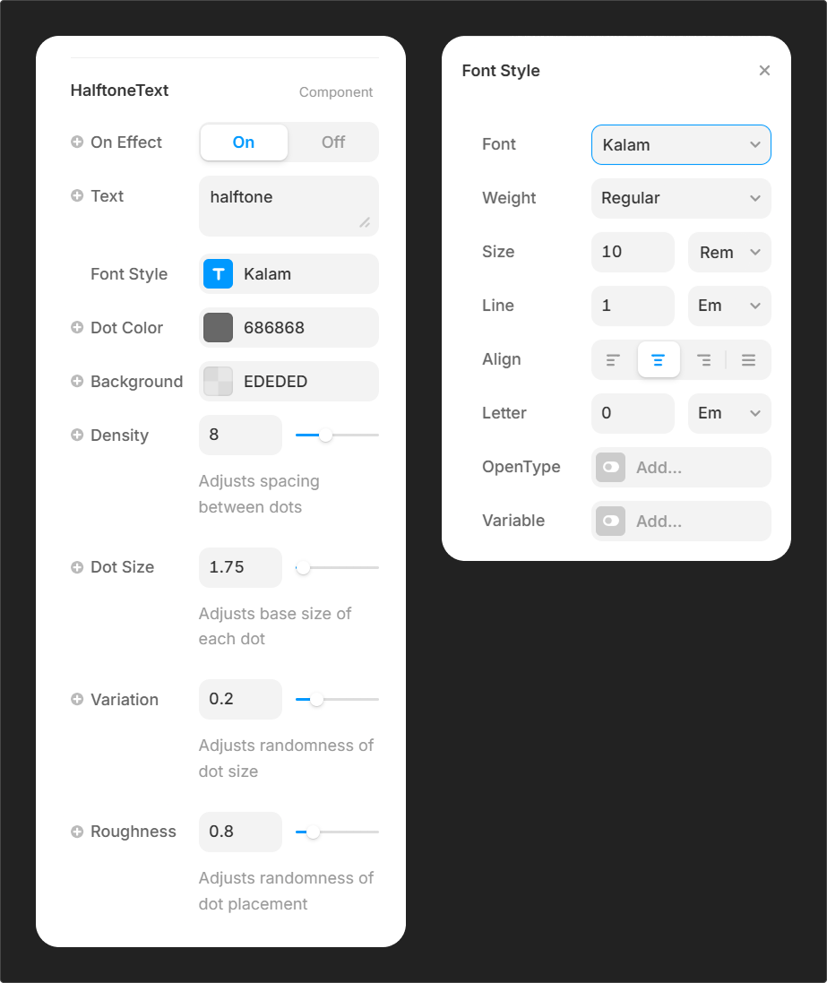827x983 pixels.
Task: Open the Font dropdown showing Kalam
Action: pyautogui.click(x=681, y=145)
